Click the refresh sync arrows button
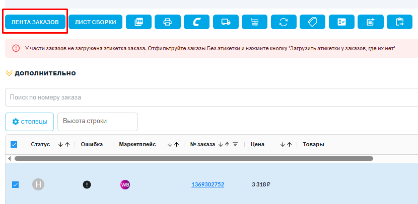Image resolution: width=418 pixels, height=204 pixels. click(284, 22)
